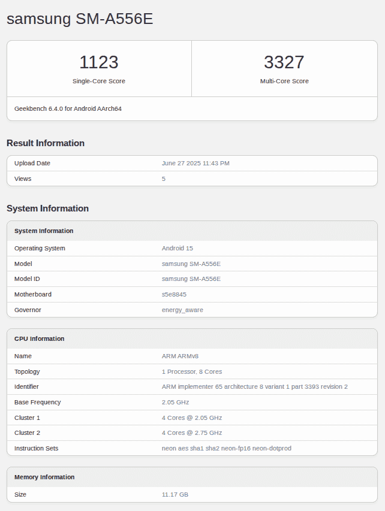Click the Base Frequency row label

[37, 403]
